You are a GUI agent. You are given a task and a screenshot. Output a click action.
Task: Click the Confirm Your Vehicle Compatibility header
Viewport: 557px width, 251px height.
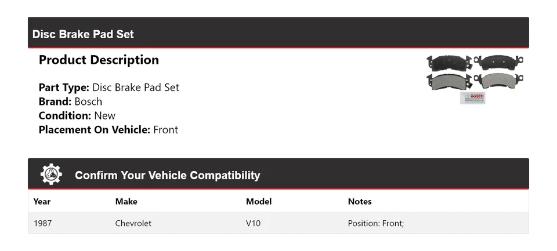click(x=167, y=175)
